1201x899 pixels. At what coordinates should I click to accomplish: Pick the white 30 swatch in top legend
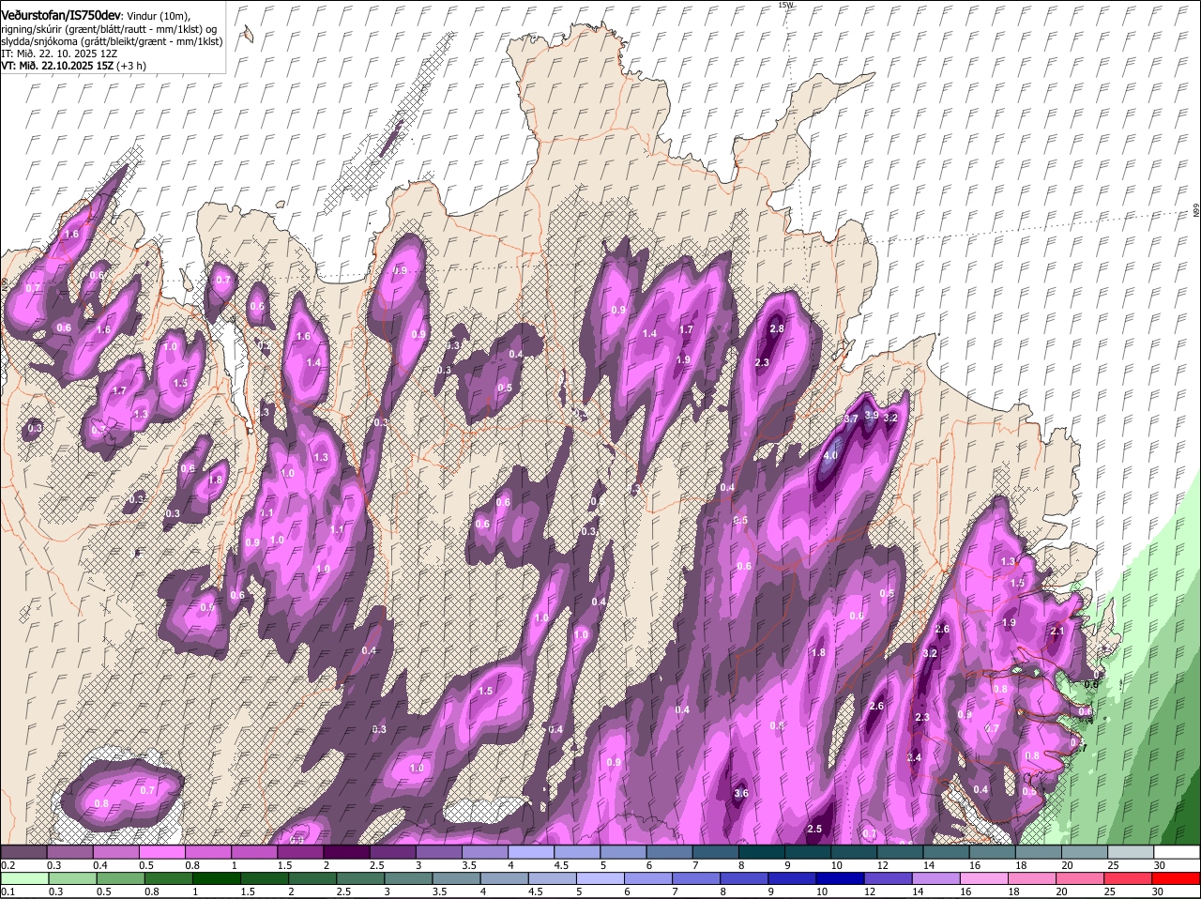(1177, 852)
